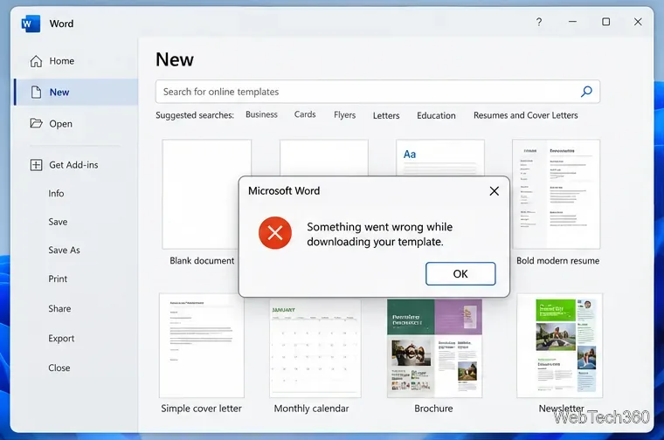Viewport: 664px width, 440px height.
Task: Search suggested category Business
Action: [261, 114]
